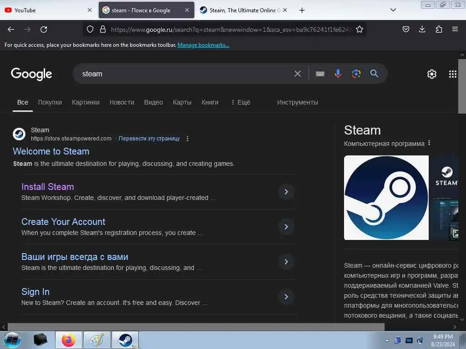
Task: Open the Покупки search filter
Action: (50, 102)
